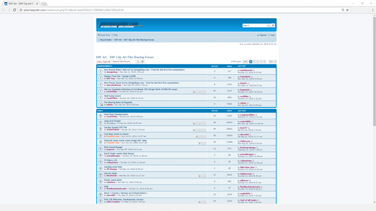Viewport: 376px width, 211px height.
Task: Expand hidden pages via the pagination ellipsis
Action: (x=268, y=62)
